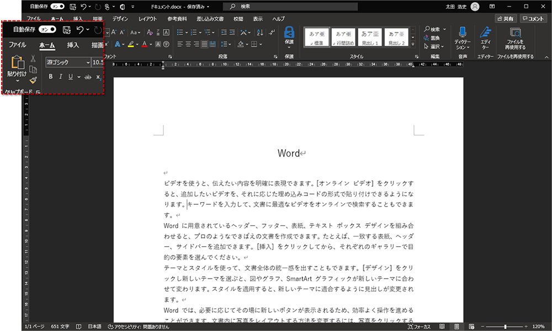Image resolution: width=552 pixels, height=331 pixels.
Task: Collapse the ribbon with the chevron
Action: 546,57
